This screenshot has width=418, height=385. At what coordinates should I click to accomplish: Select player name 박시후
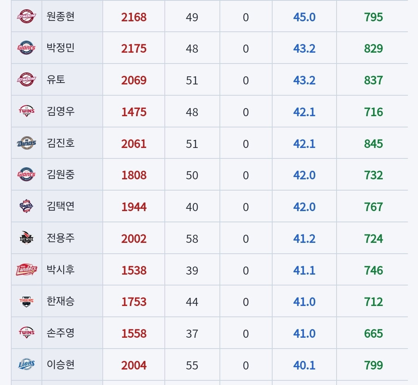pos(60,270)
